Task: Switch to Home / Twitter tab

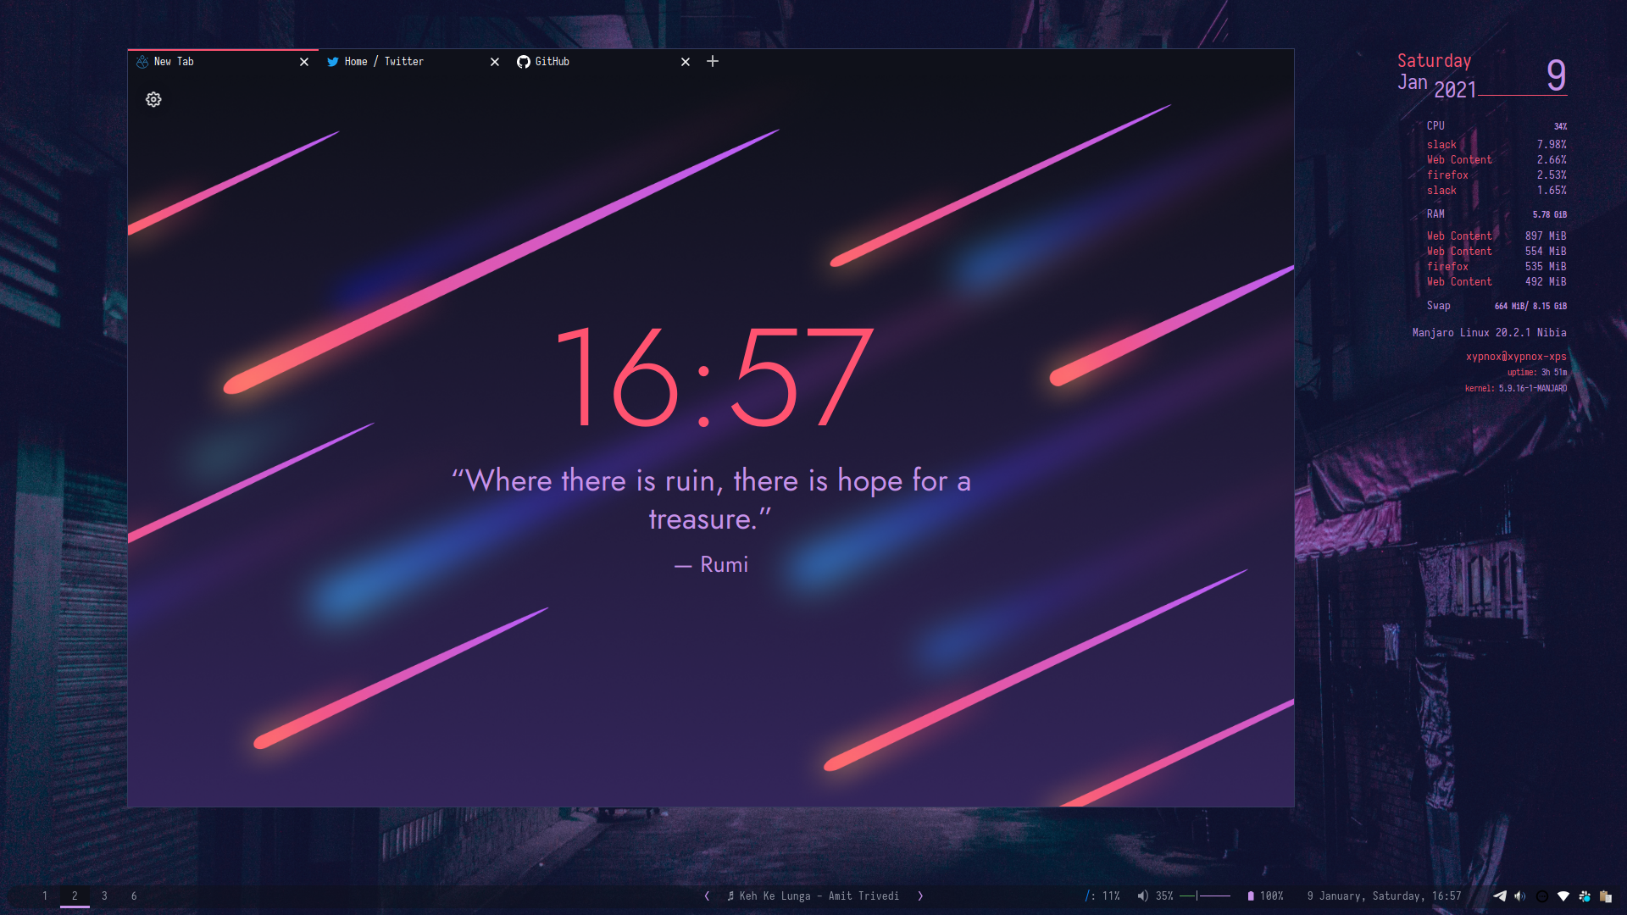Action: (384, 61)
